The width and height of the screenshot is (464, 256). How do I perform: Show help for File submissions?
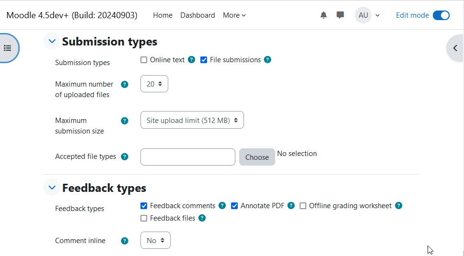click(x=267, y=60)
